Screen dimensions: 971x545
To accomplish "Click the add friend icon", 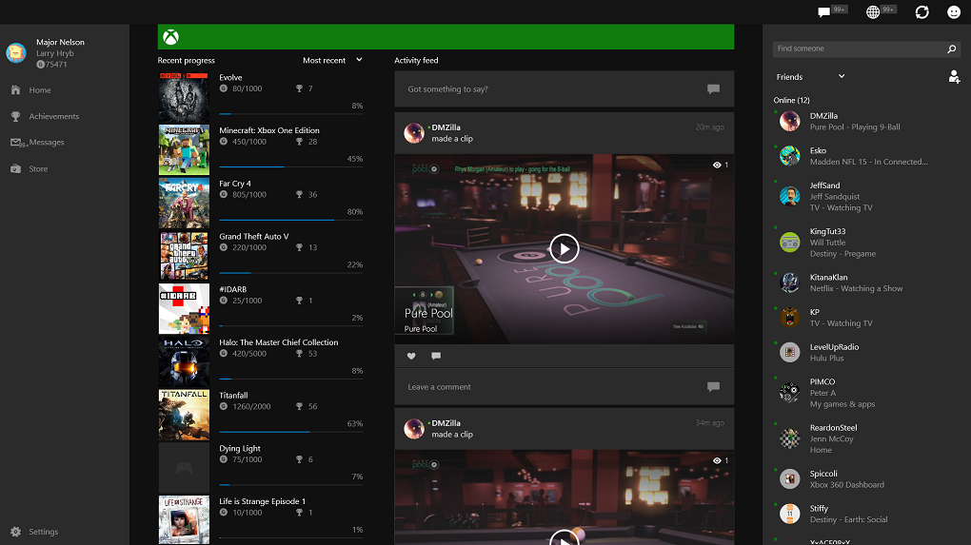I will [x=954, y=77].
